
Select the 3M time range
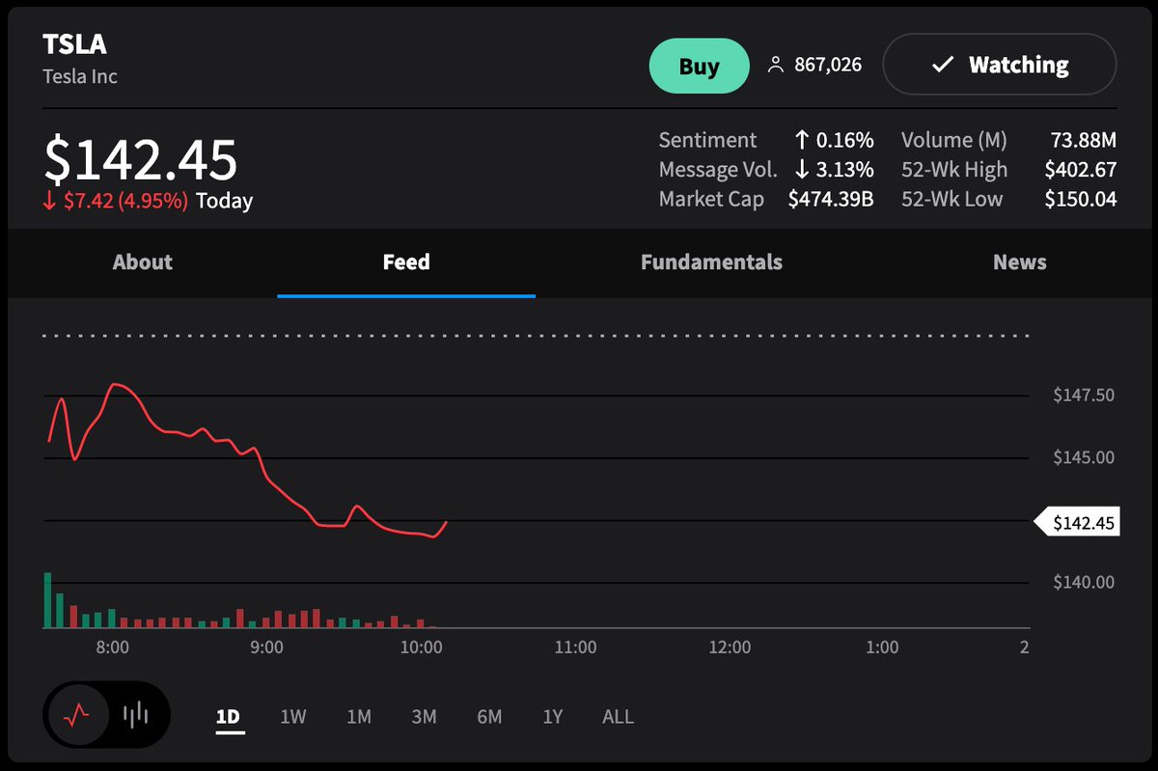(x=424, y=717)
